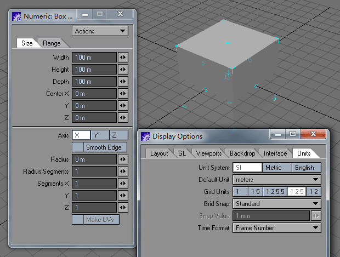Click the Height field slider arrows
Screen dimensions: 340x257
coord(123,70)
